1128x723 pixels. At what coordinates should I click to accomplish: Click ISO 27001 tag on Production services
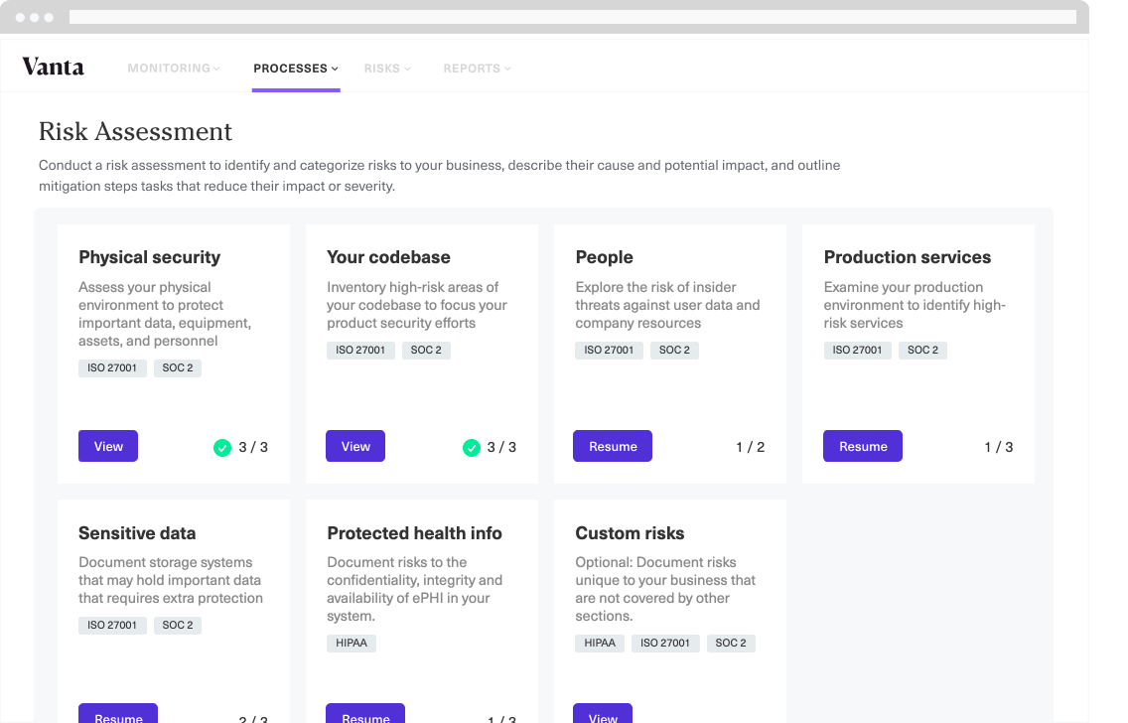coord(858,350)
